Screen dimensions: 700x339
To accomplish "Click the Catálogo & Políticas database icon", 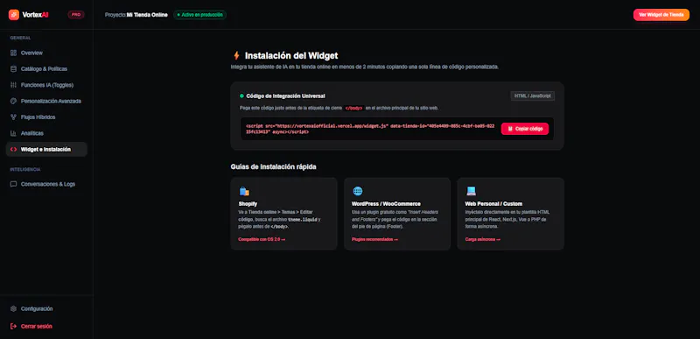I will tap(13, 69).
